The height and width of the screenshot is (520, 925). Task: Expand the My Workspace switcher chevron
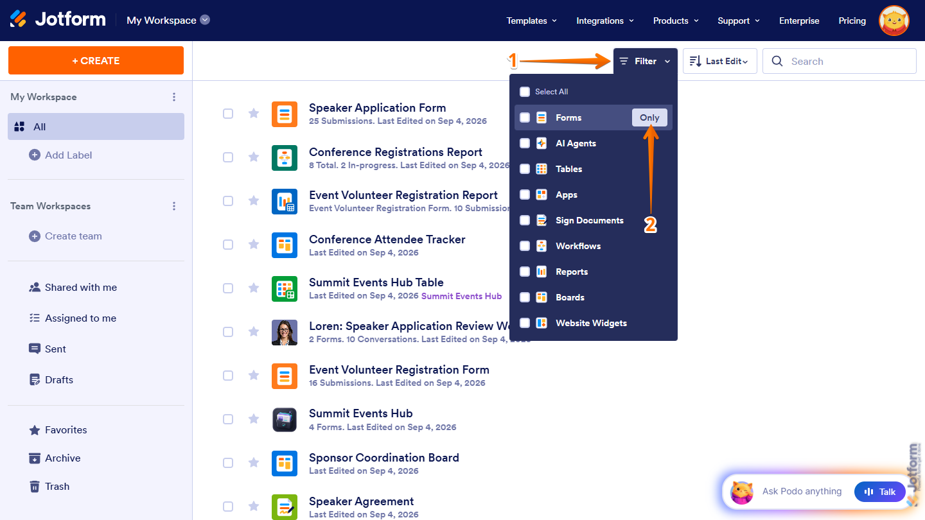coord(205,20)
